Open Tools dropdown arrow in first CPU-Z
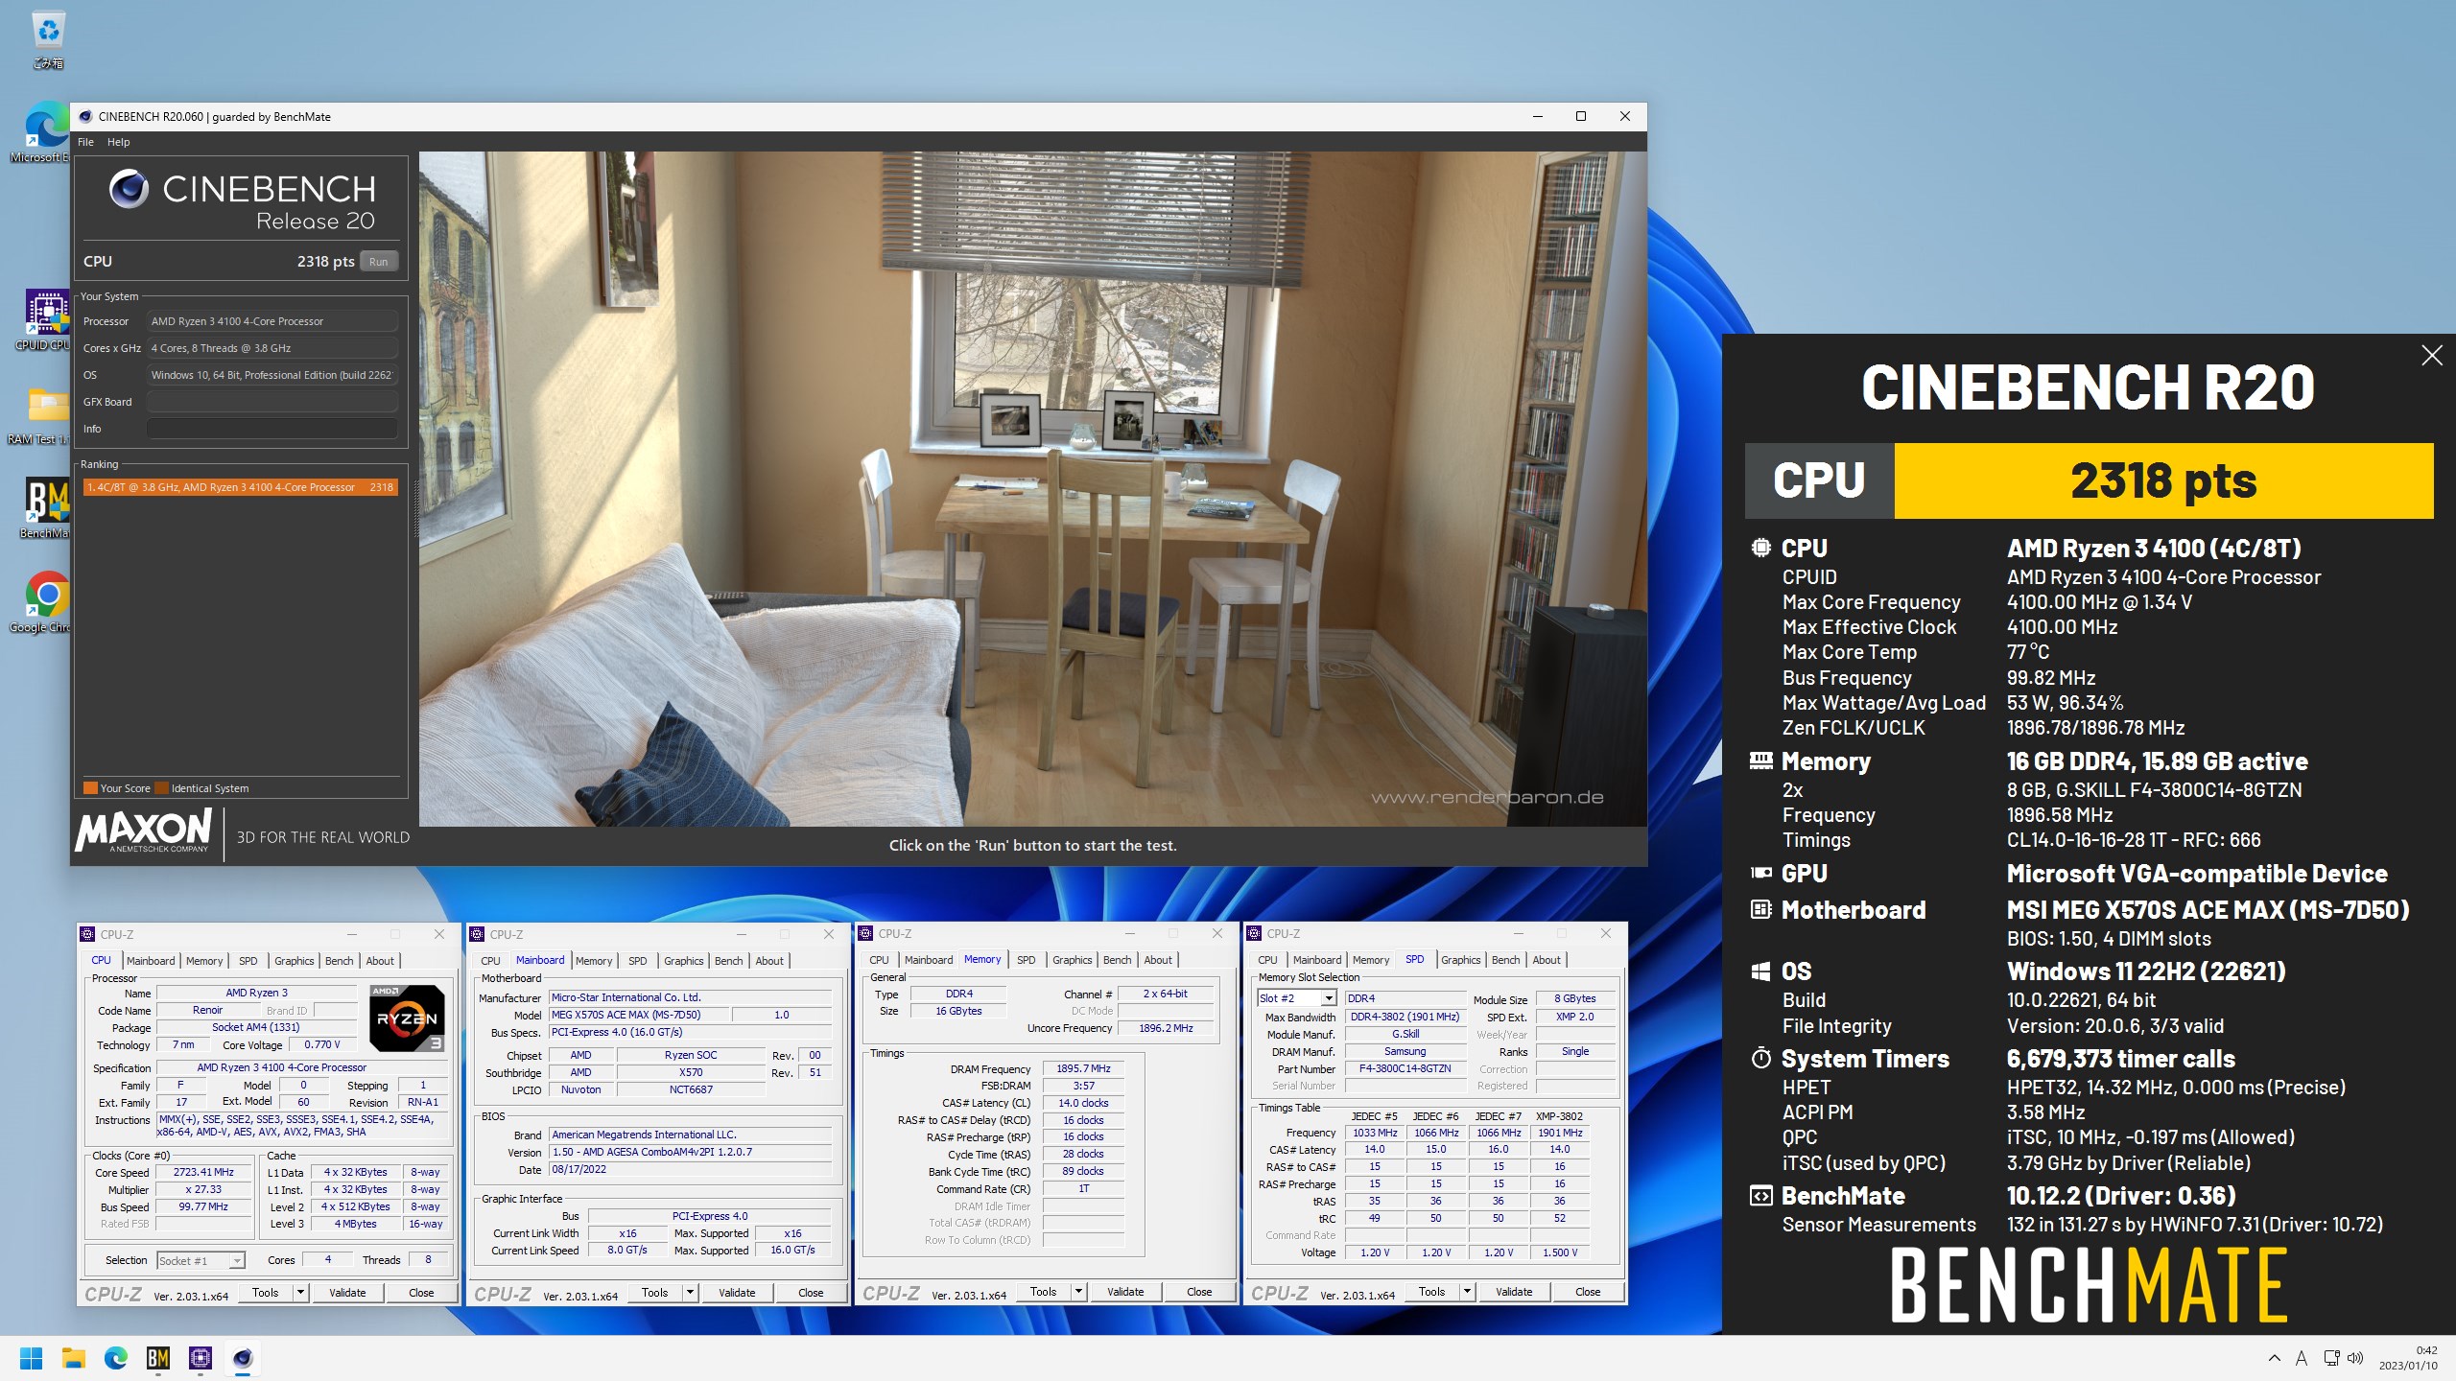Viewport: 2456px width, 1381px height. (x=300, y=1293)
